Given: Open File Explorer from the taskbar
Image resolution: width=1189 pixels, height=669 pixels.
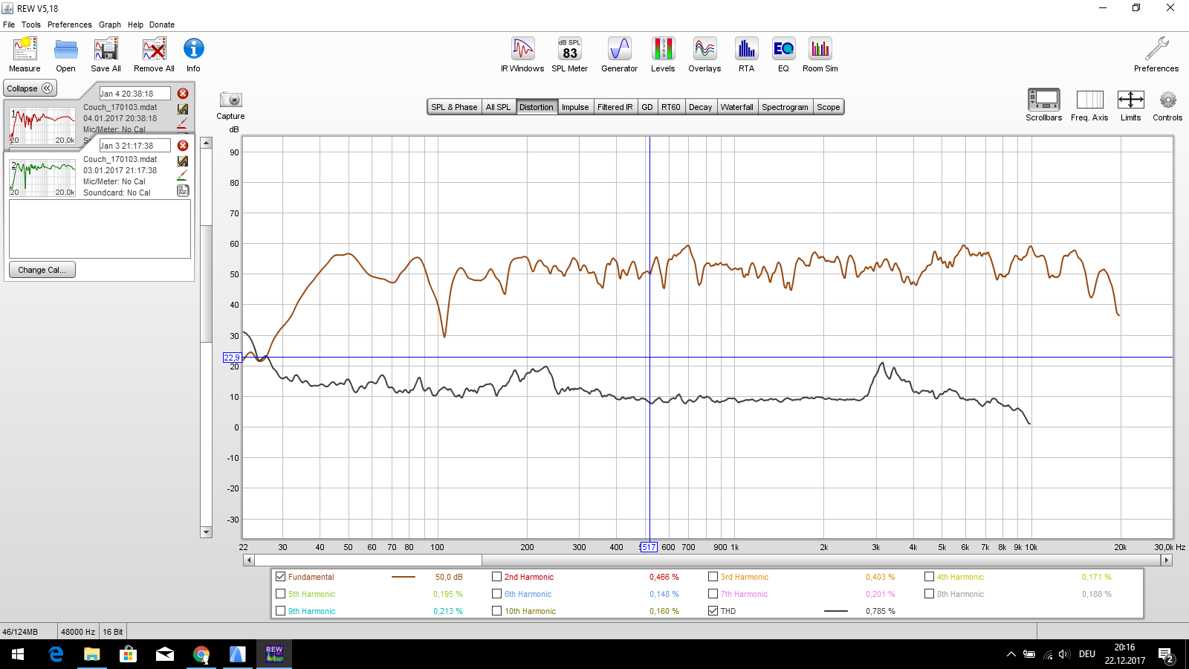Looking at the screenshot, I should [x=91, y=654].
